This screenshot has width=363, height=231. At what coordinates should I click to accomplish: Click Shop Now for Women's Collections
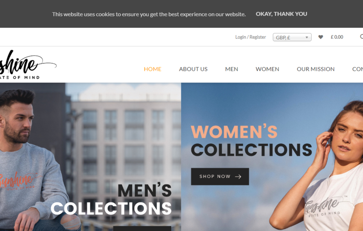(220, 176)
